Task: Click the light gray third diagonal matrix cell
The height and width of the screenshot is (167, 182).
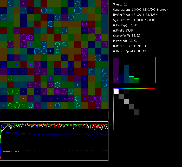Action: (126, 101)
